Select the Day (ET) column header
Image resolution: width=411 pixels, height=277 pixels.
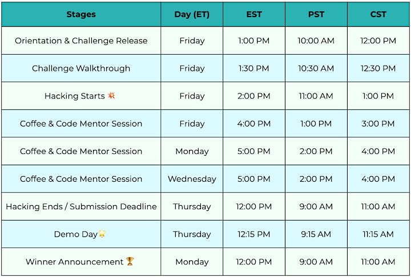coord(192,14)
